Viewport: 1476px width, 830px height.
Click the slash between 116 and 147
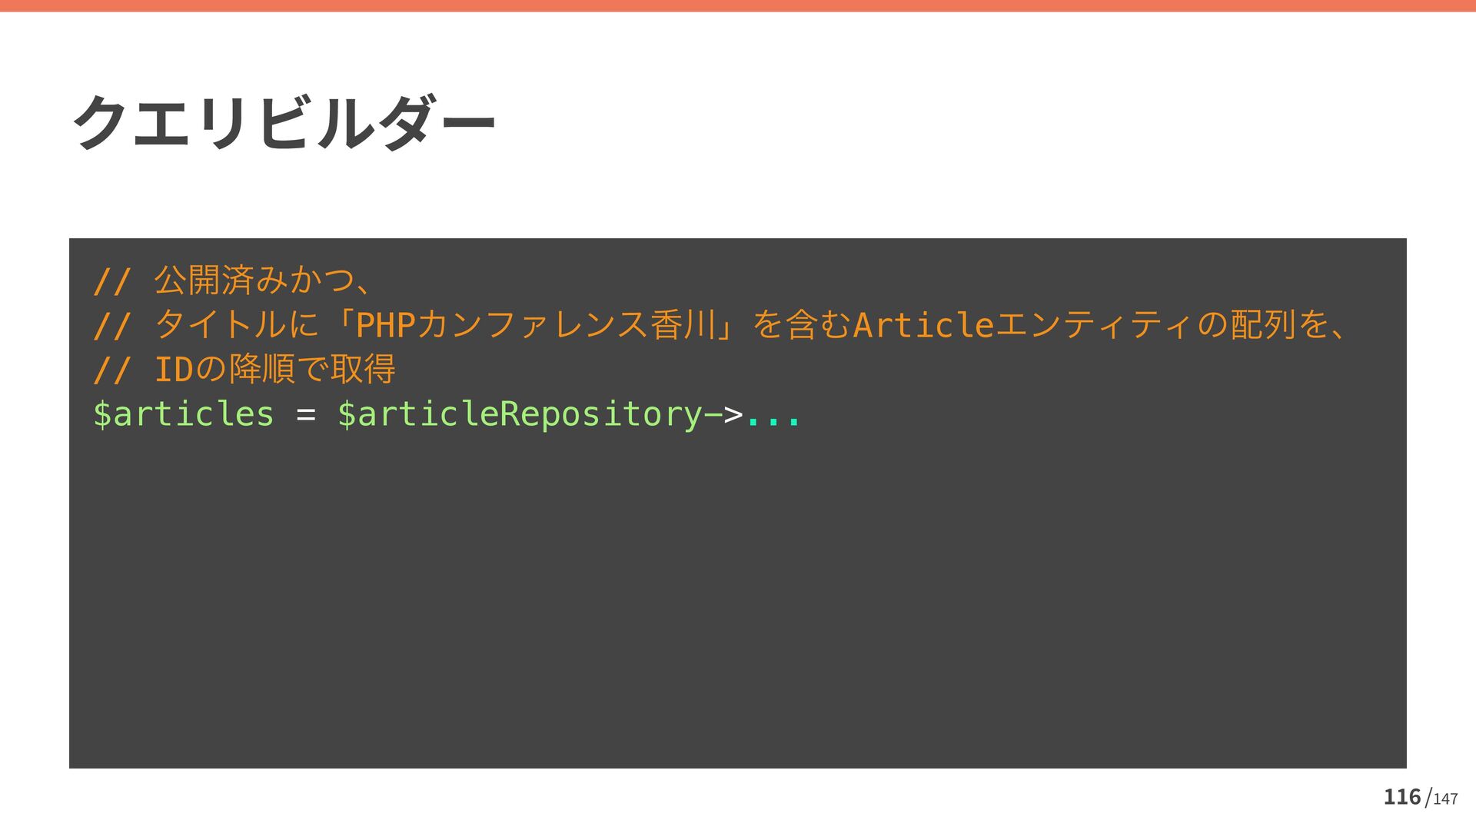point(1428,798)
